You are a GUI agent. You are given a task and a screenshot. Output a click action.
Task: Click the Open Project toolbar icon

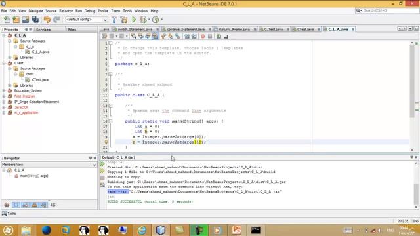[26, 20]
